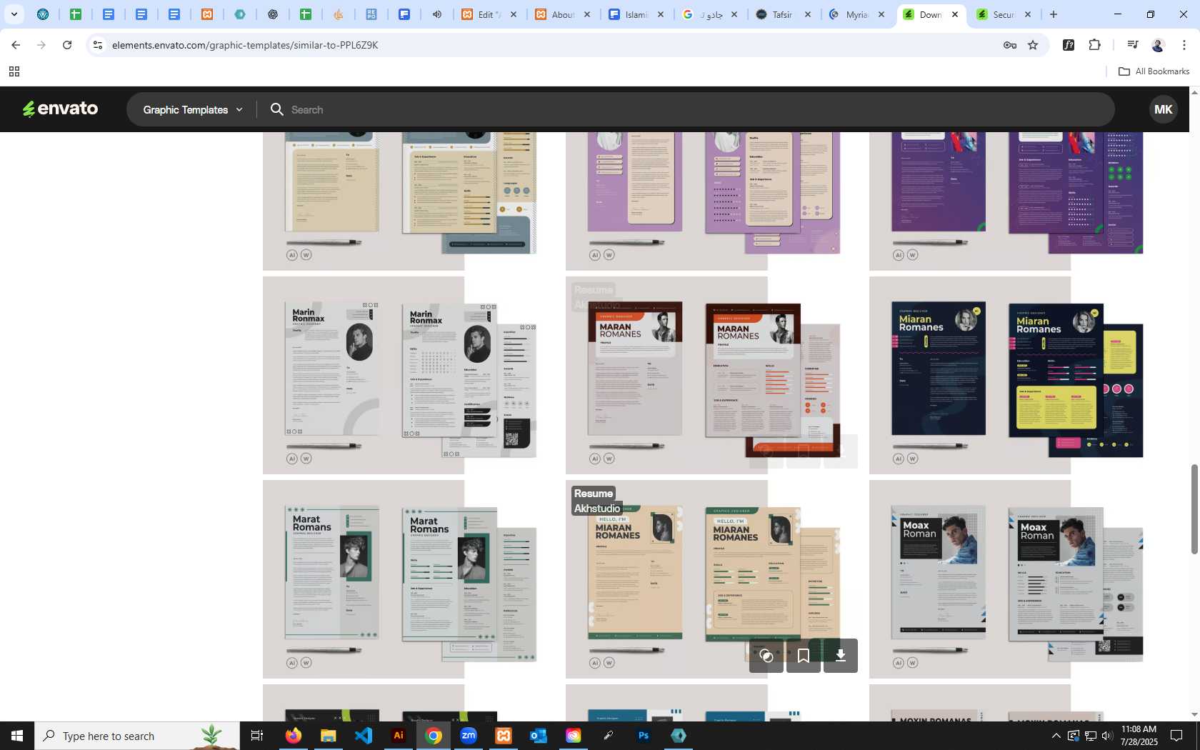Open Outlook from the taskbar
This screenshot has height=750, width=1200.
(539, 736)
